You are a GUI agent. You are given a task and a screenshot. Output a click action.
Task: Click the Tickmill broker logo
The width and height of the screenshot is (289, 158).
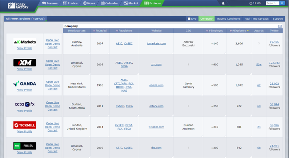(25, 125)
